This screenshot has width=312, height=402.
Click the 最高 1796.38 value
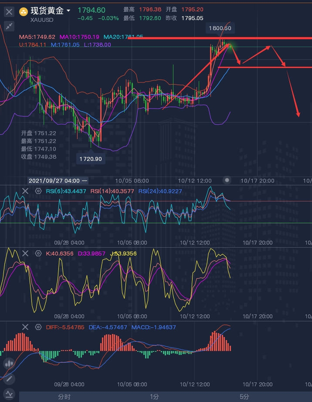tap(150, 10)
